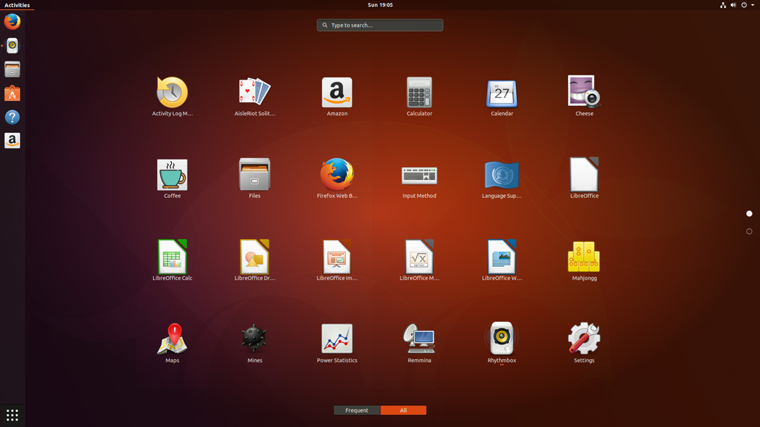The height and width of the screenshot is (427, 760).
Task: Launch LibreOffice Impress
Action: (337, 261)
